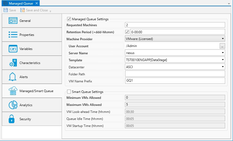This screenshot has width=233, height=141.
Task: Click the Maximum VMs Allowed field
Action: click(x=175, y=105)
